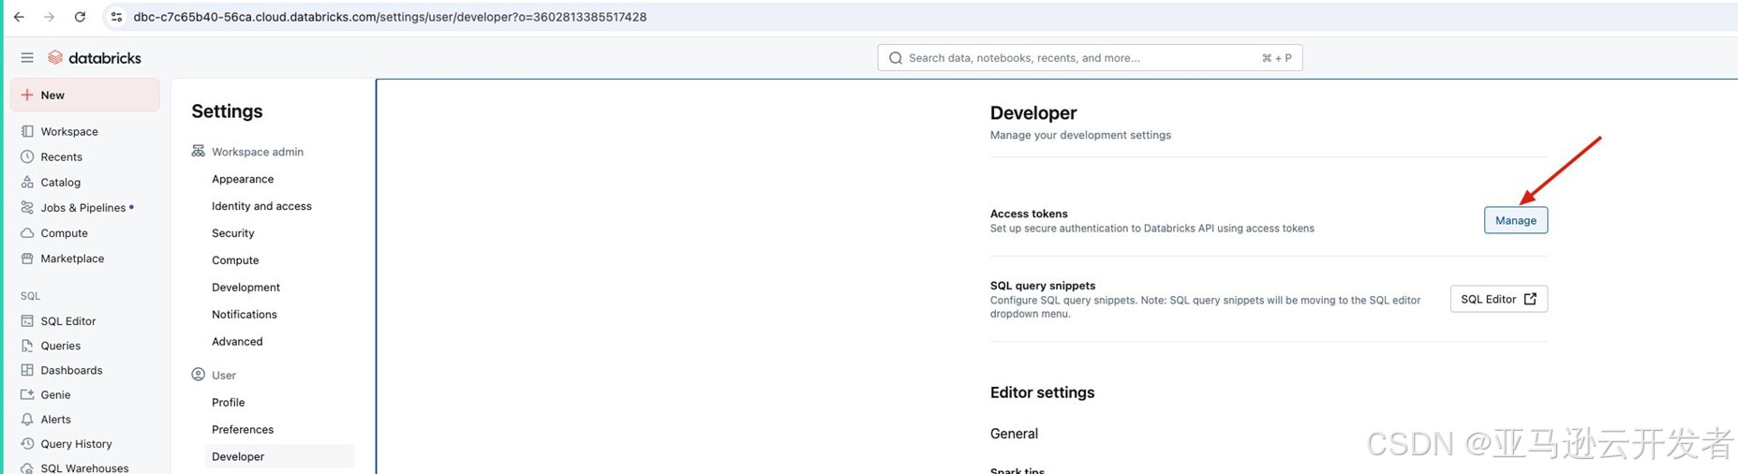Select Preferences under User

tap(243, 430)
